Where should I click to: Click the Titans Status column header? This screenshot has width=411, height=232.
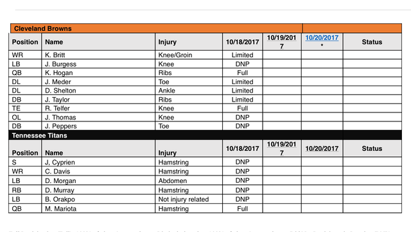click(x=372, y=148)
